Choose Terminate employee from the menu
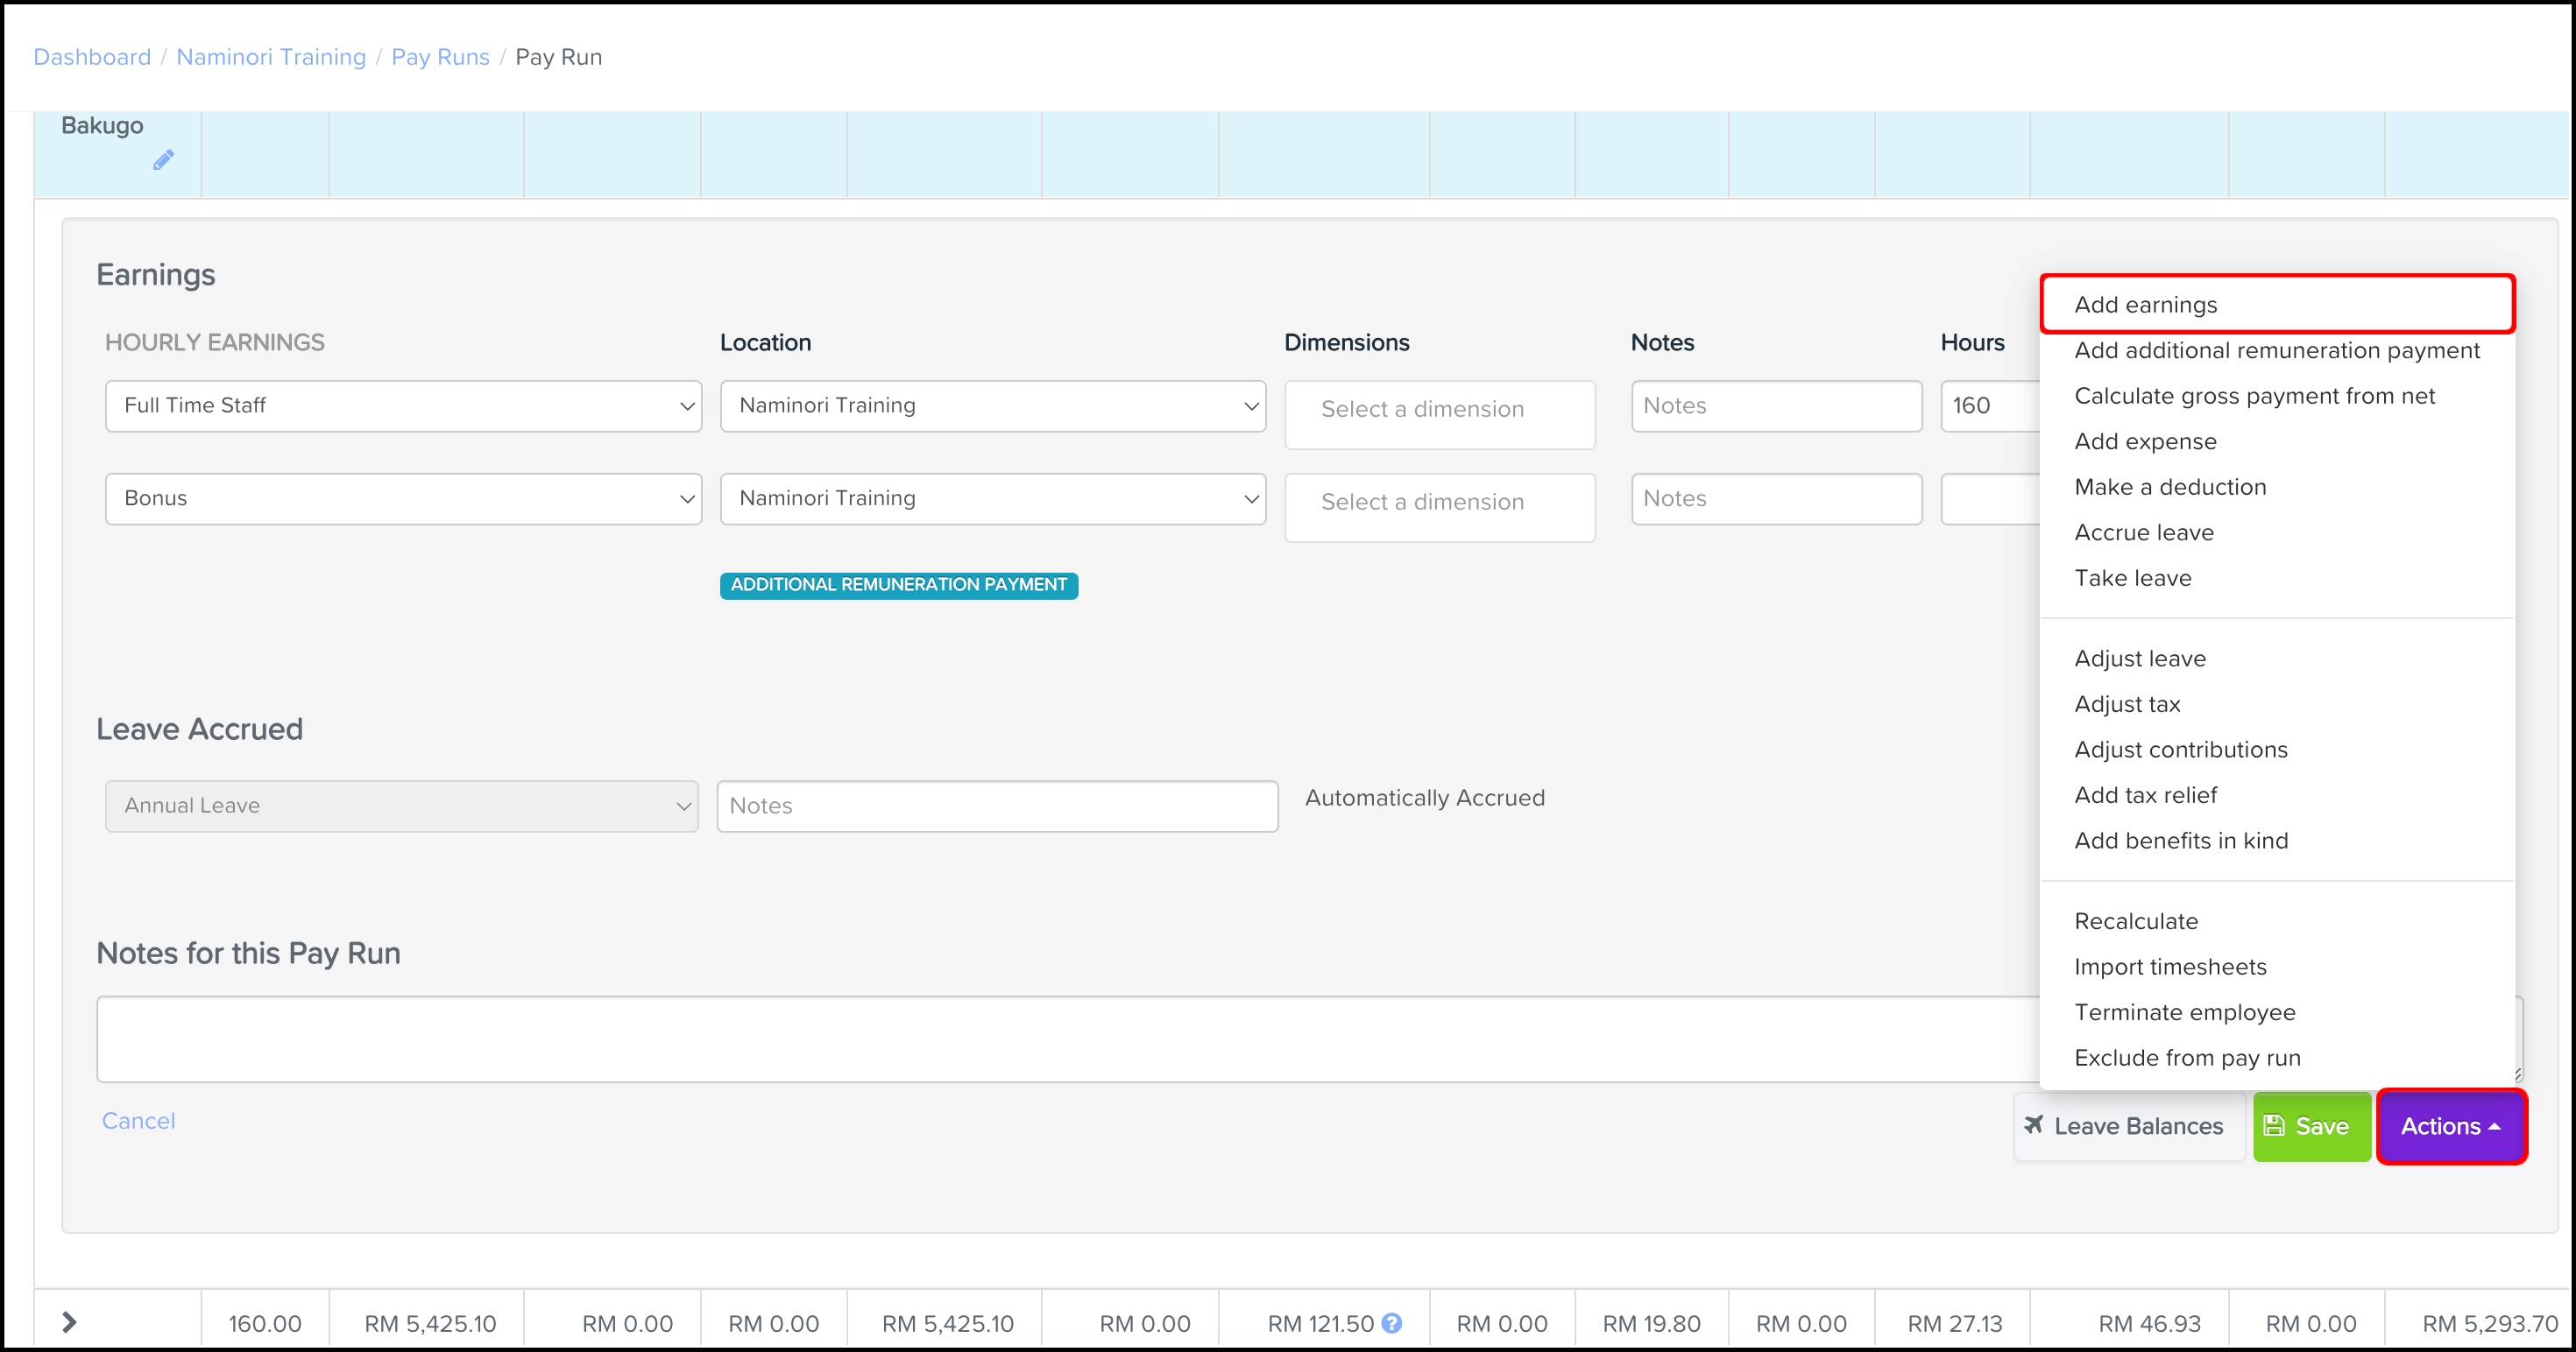This screenshot has width=2576, height=1352. [2184, 1012]
